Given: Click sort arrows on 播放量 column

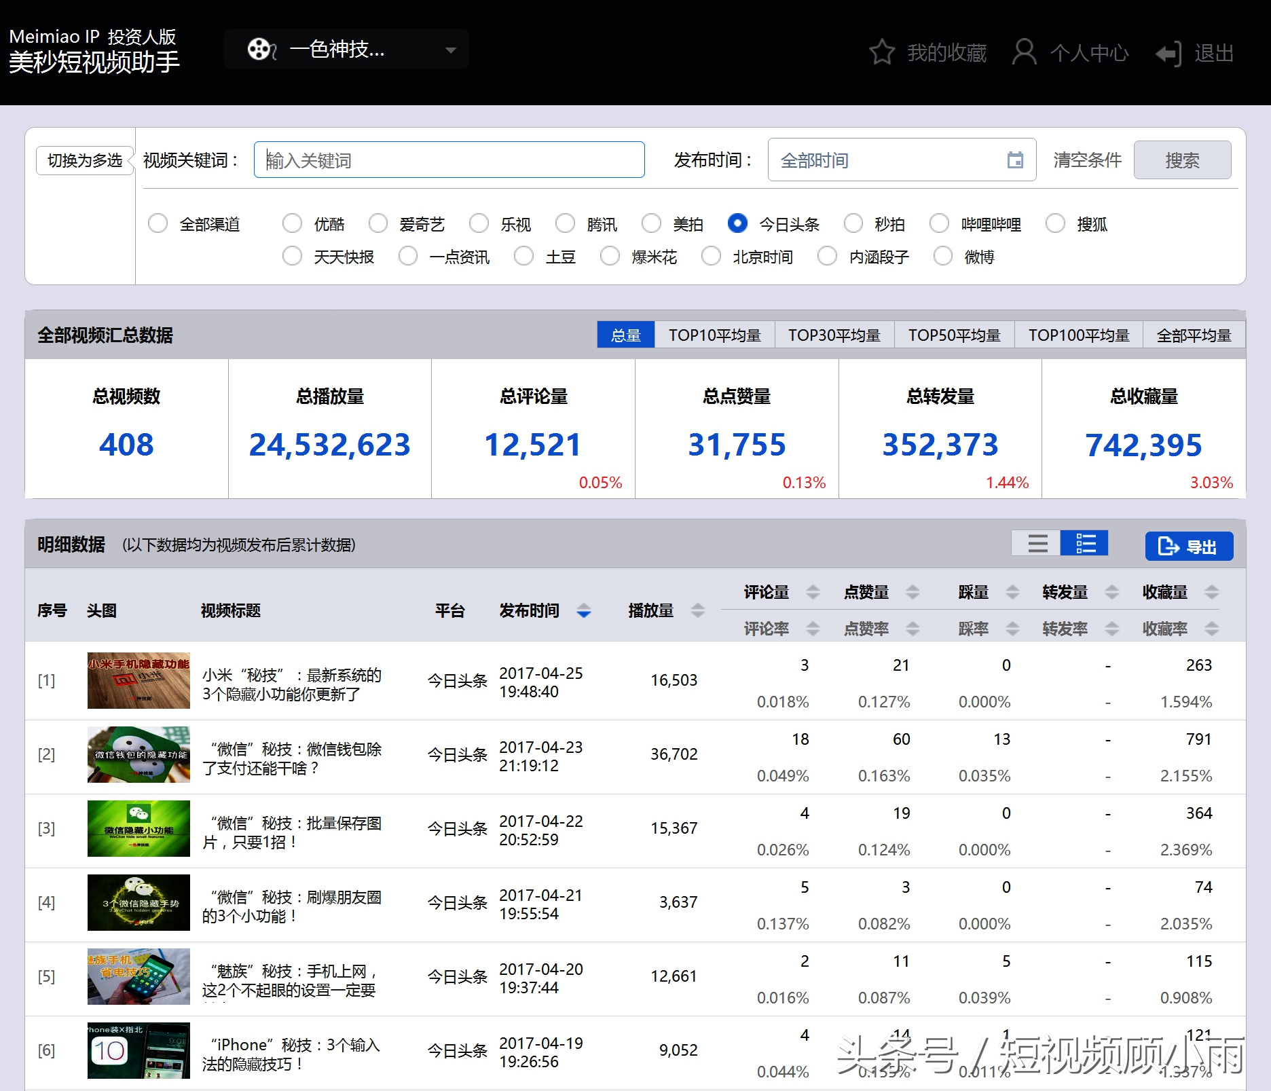Looking at the screenshot, I should point(697,610).
